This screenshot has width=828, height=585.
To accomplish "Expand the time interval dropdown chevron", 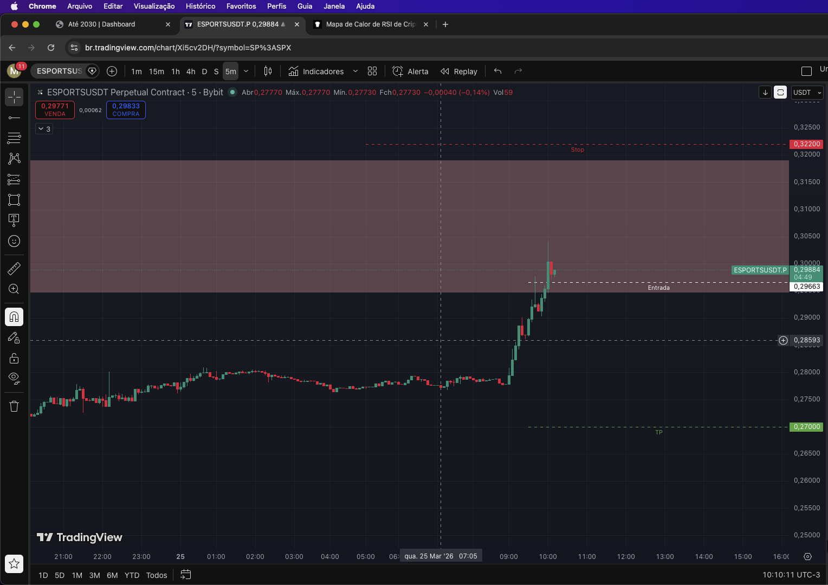I will pyautogui.click(x=246, y=71).
